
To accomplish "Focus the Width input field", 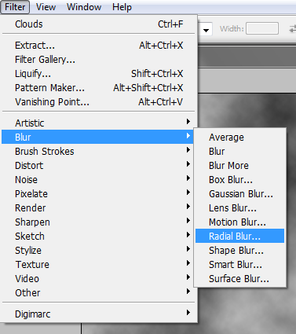I will tap(262, 28).
